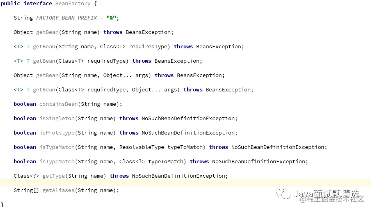The image size is (371, 210).
Task: Click getBean in the line with String name, Class<T> requiredType
Action: (44, 47)
